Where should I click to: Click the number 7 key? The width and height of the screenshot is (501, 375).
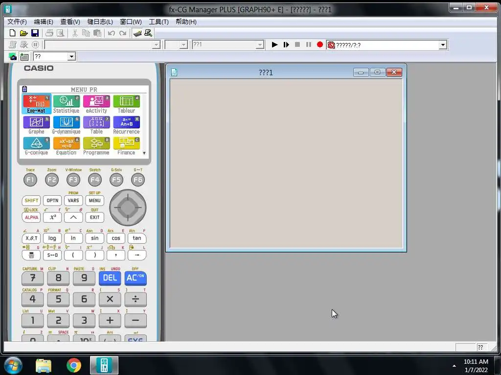tap(33, 278)
